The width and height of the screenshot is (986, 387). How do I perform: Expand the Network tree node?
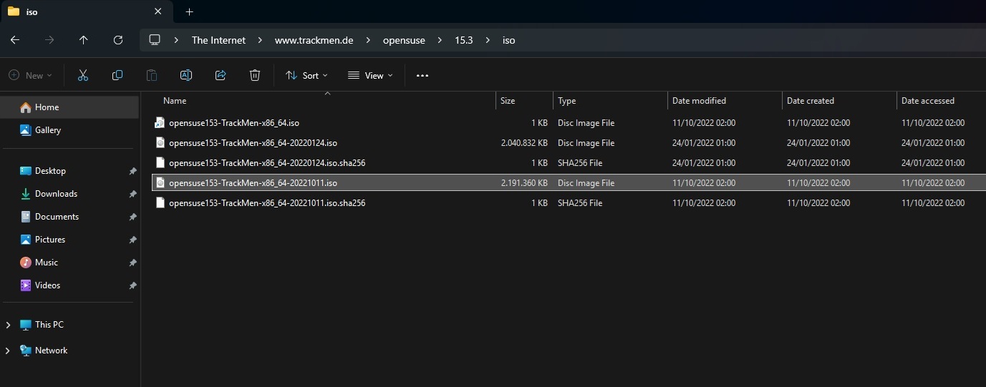coord(8,351)
